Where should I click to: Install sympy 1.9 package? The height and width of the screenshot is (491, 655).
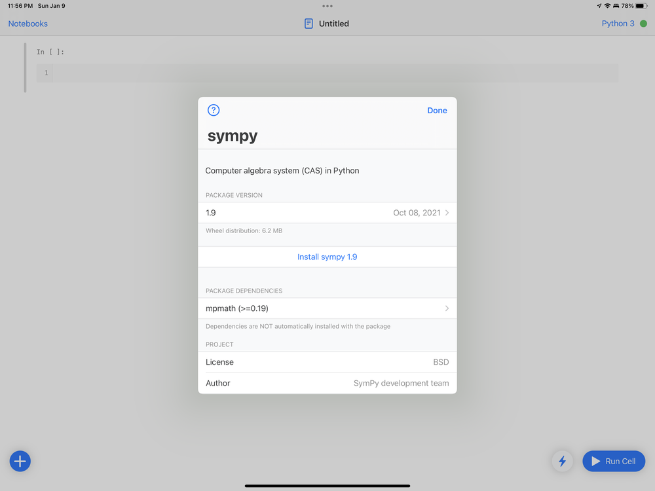coord(327,257)
